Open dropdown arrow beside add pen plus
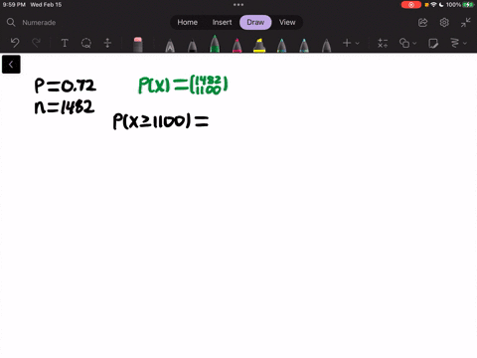477x358 pixels. click(357, 43)
